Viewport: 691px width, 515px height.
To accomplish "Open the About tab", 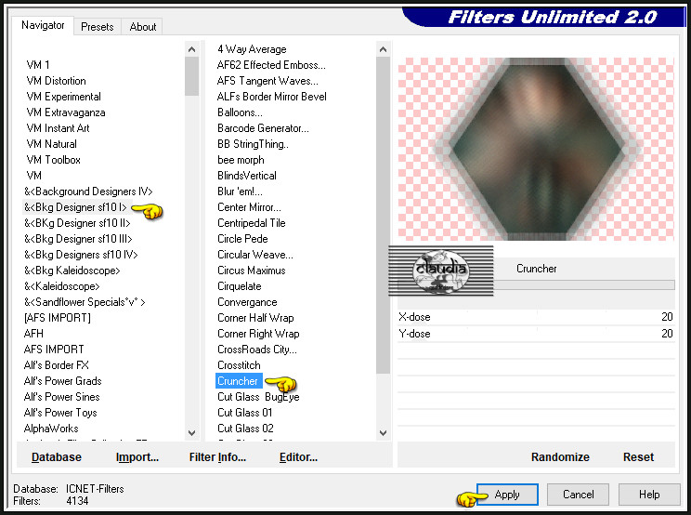I will (143, 27).
